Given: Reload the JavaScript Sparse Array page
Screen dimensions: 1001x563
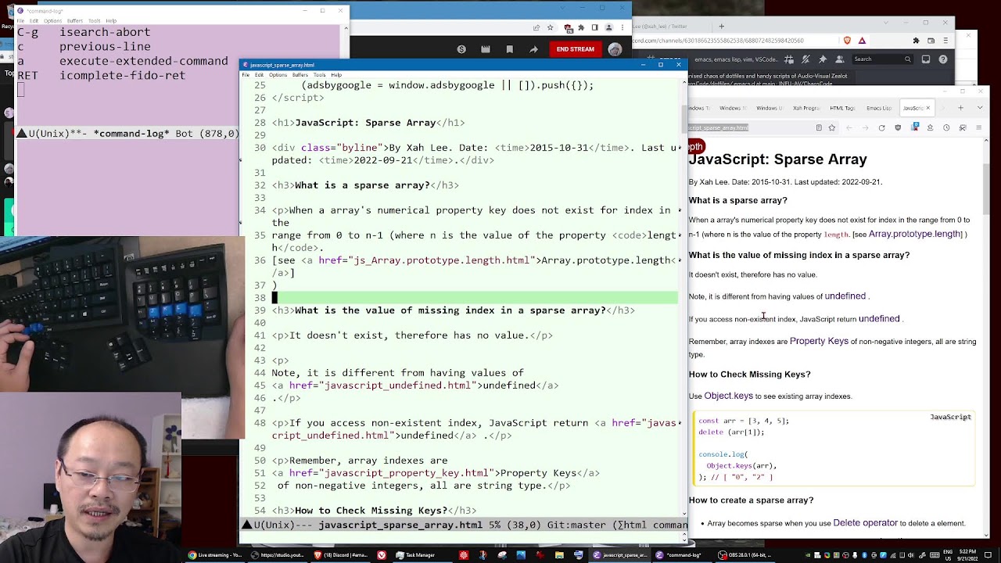Looking at the screenshot, I should click(881, 127).
